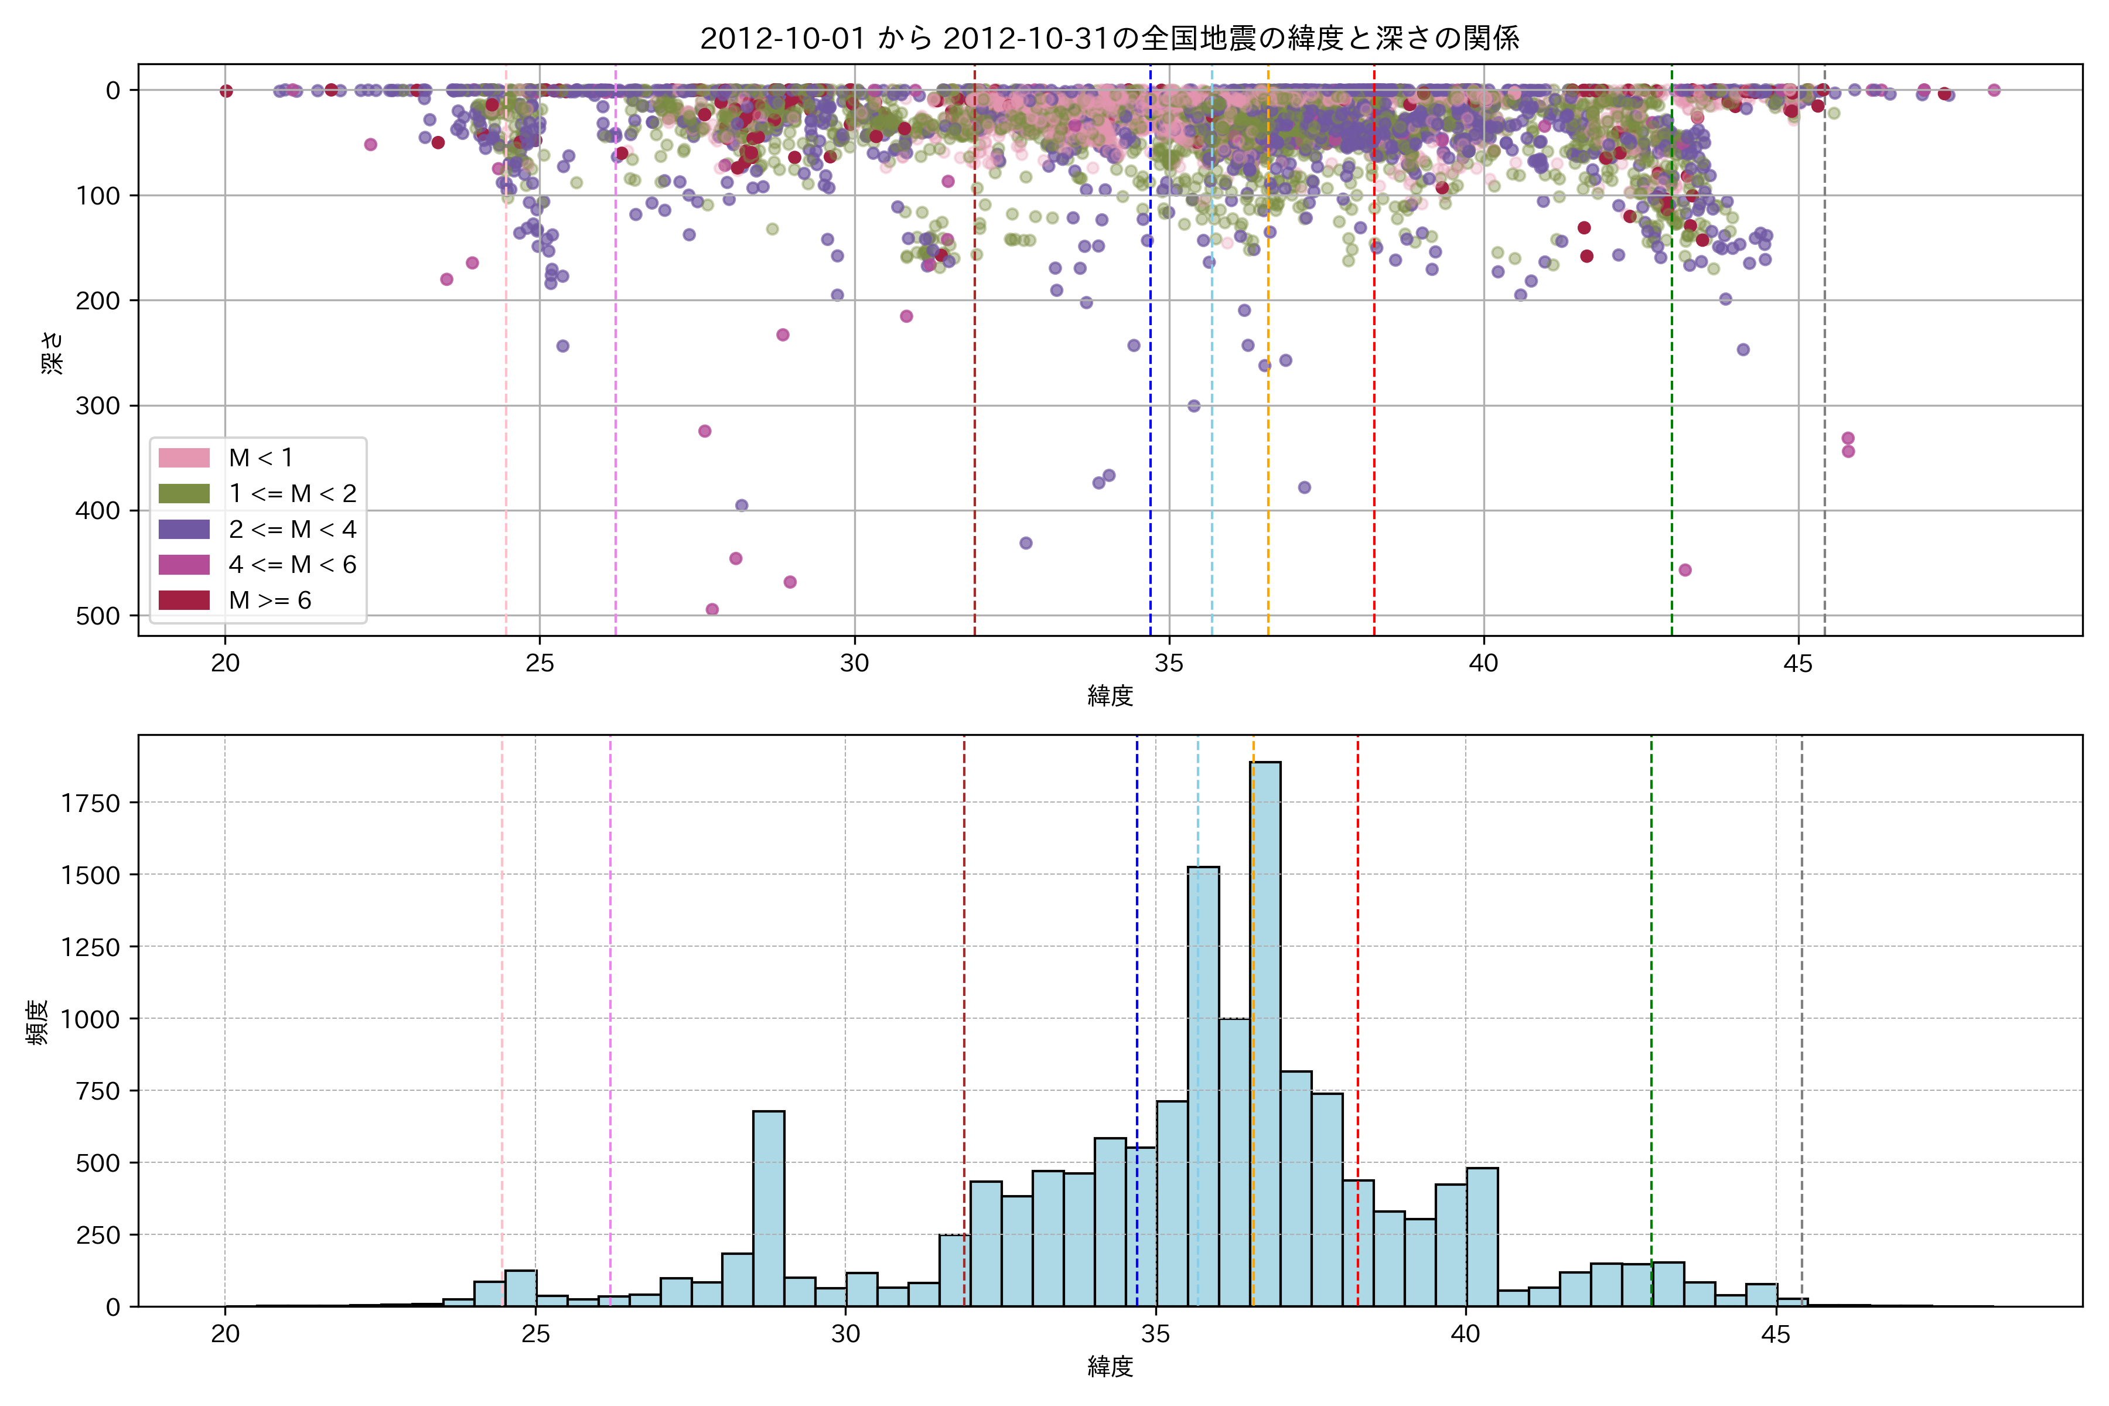This screenshot has width=2109, height=1406.
Task: Click the chart title text at top
Action: click(1109, 39)
